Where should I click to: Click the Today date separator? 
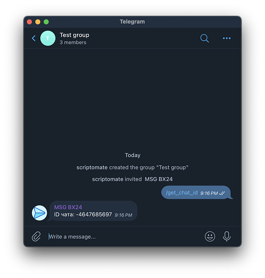132,155
